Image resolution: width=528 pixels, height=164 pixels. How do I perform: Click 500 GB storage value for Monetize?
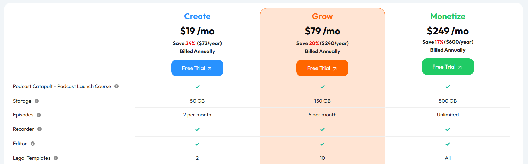click(448, 101)
